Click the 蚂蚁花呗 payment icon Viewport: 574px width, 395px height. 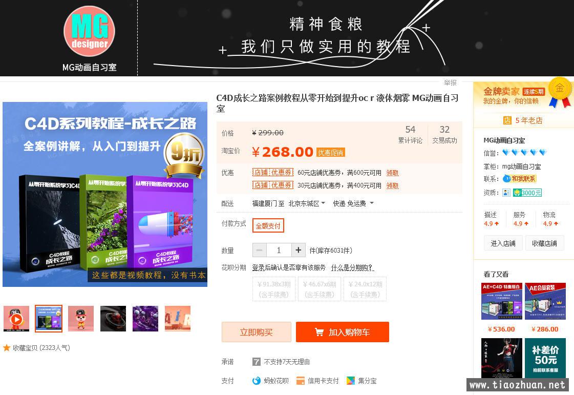(x=257, y=381)
